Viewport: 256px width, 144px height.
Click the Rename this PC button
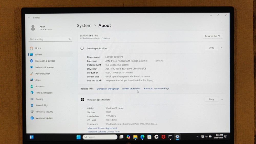tap(212, 36)
